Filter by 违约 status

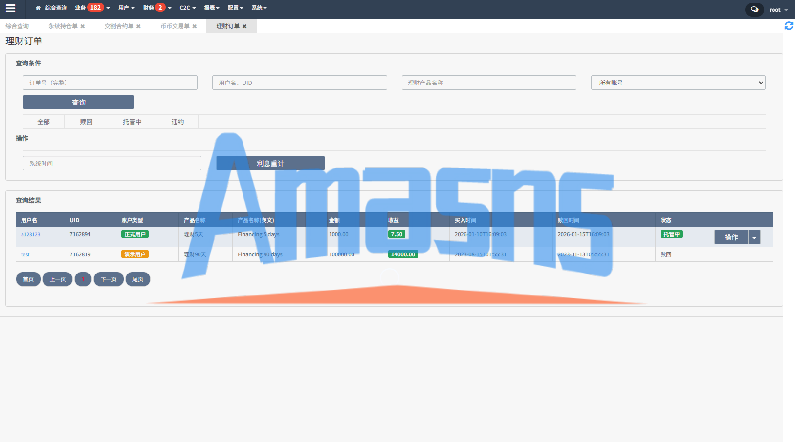tap(177, 122)
